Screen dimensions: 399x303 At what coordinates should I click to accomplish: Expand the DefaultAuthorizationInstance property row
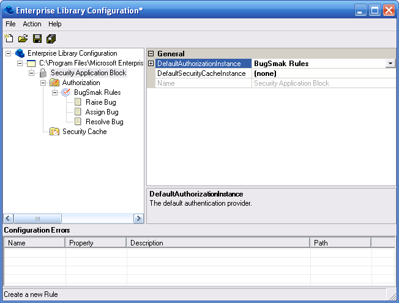[x=151, y=64]
